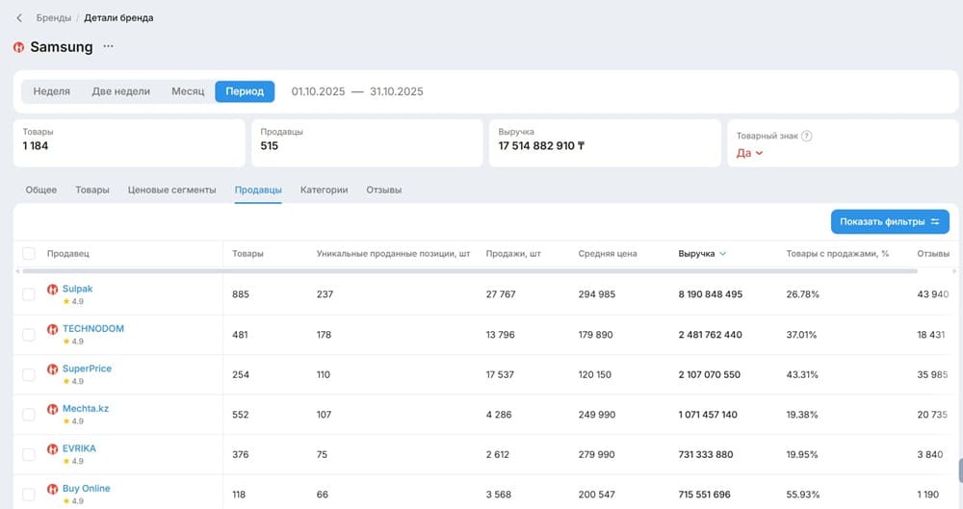Screen dimensions: 963x509
Task: Click the SuperPrice rating star icon
Action: pos(66,381)
